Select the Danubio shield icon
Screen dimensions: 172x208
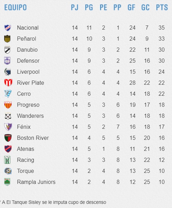point(8,50)
